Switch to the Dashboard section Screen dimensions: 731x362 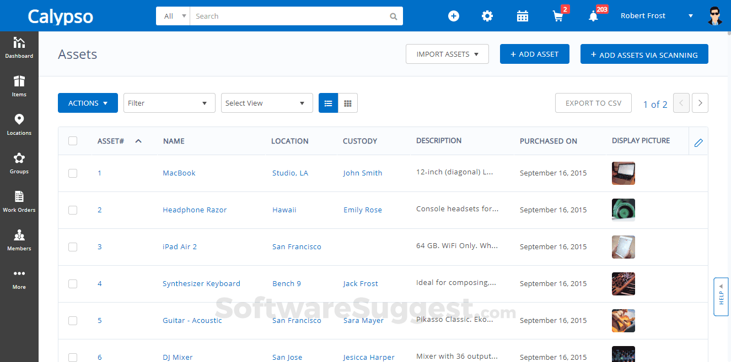[x=19, y=48]
